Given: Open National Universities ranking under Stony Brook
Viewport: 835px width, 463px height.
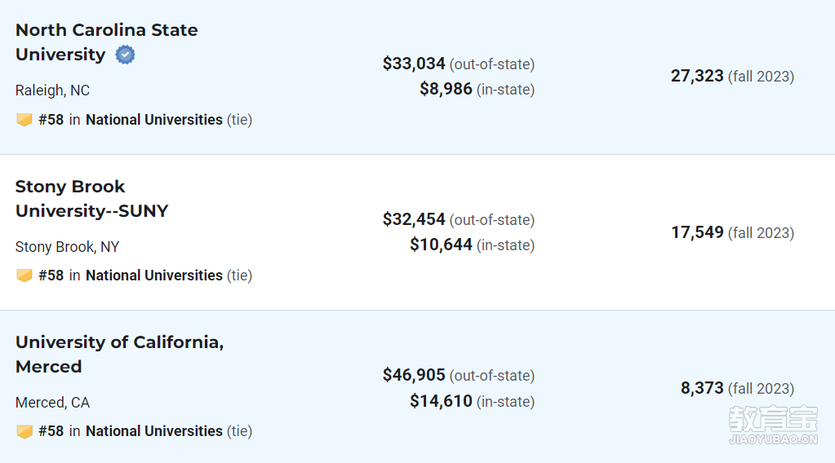Looking at the screenshot, I should click(154, 276).
